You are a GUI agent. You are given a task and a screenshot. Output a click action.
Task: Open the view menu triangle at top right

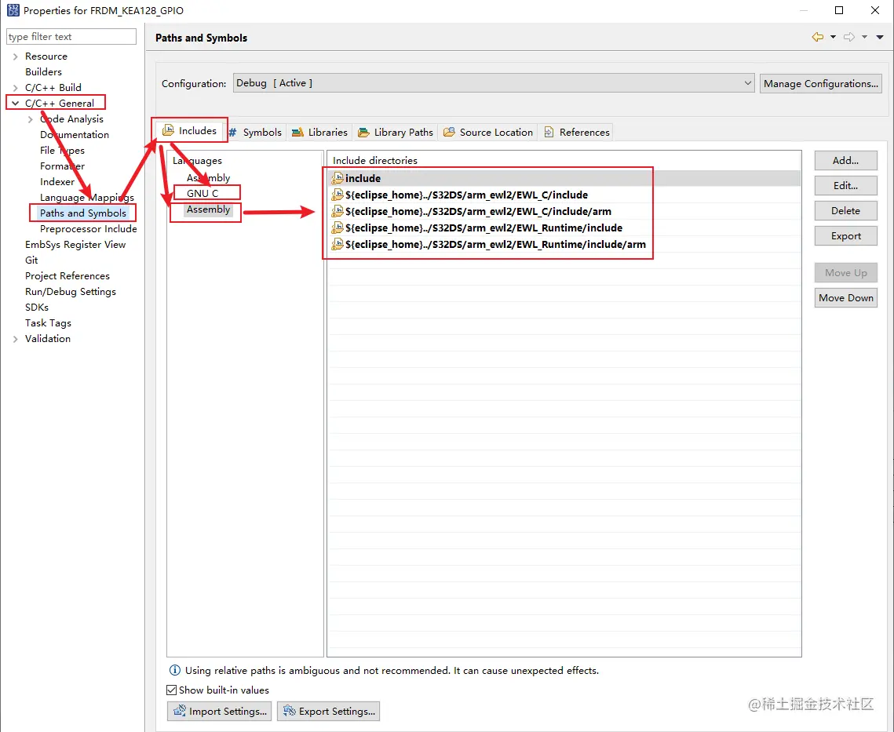(880, 37)
